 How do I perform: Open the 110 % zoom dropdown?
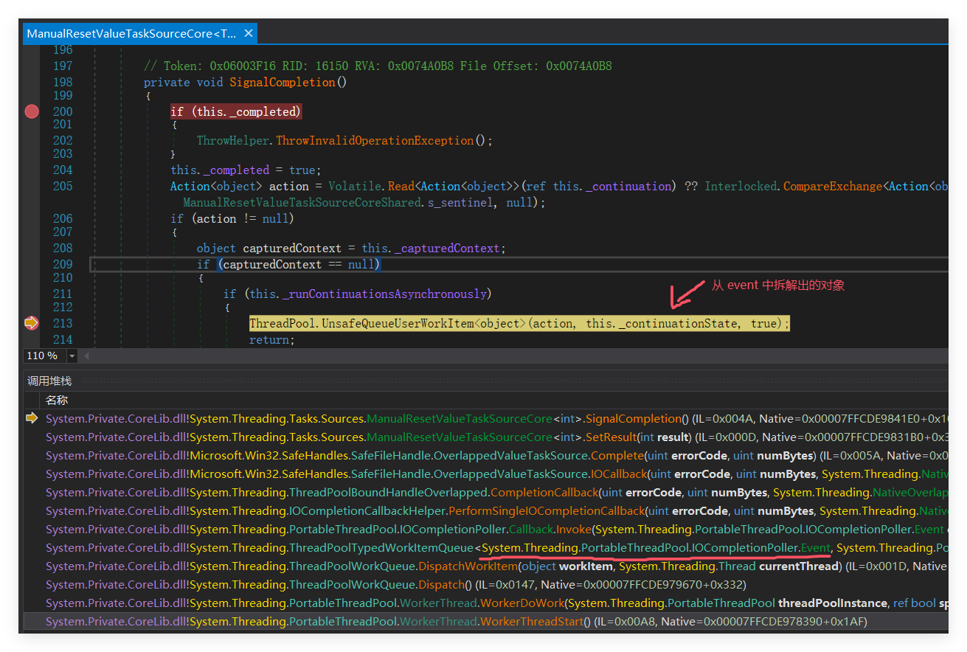(x=72, y=356)
